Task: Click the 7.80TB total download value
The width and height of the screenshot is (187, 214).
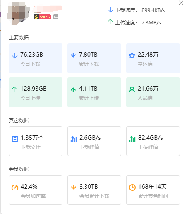Action: coord(88,55)
